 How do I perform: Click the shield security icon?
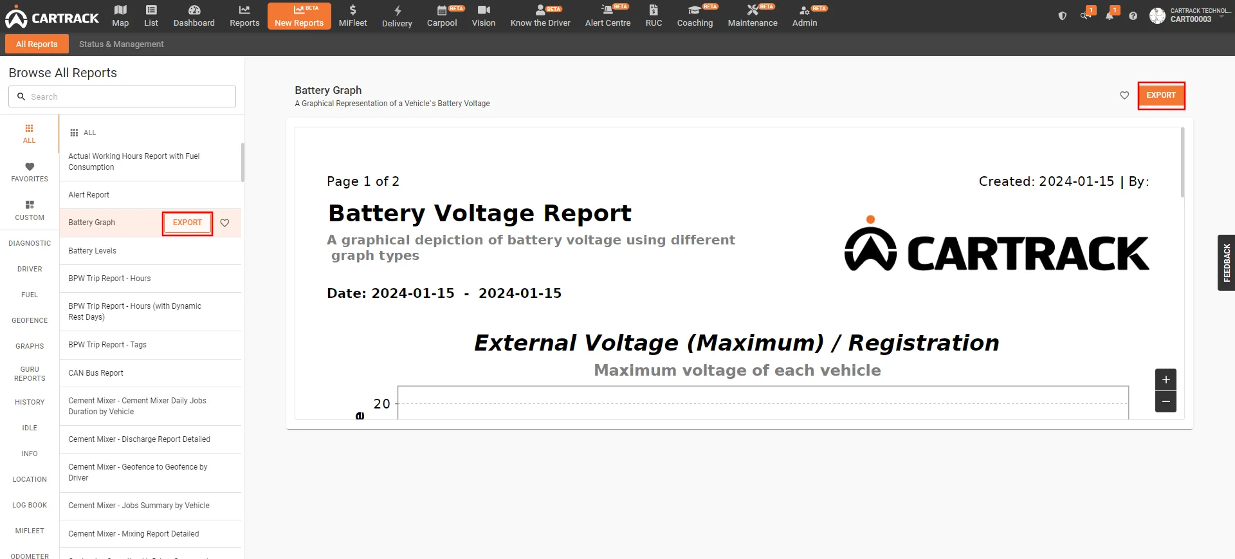(1063, 15)
